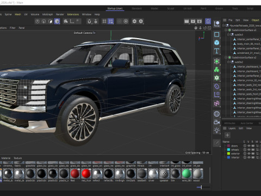Toggle the solo circle icon in the toolbar
The image size is (261, 196).
126,21
